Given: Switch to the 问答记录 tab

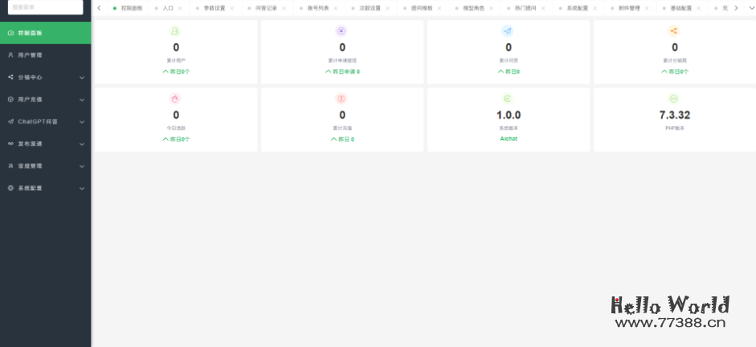Looking at the screenshot, I should [x=266, y=8].
